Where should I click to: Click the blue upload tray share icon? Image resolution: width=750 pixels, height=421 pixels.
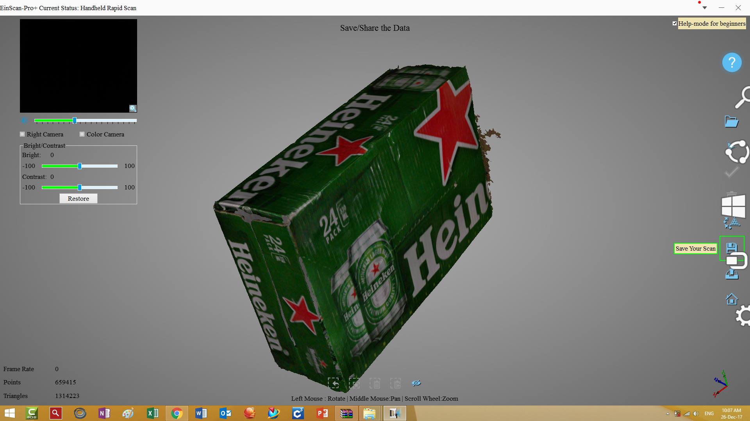732,274
